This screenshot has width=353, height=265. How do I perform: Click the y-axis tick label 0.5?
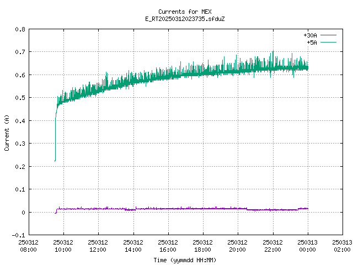(x=20, y=98)
